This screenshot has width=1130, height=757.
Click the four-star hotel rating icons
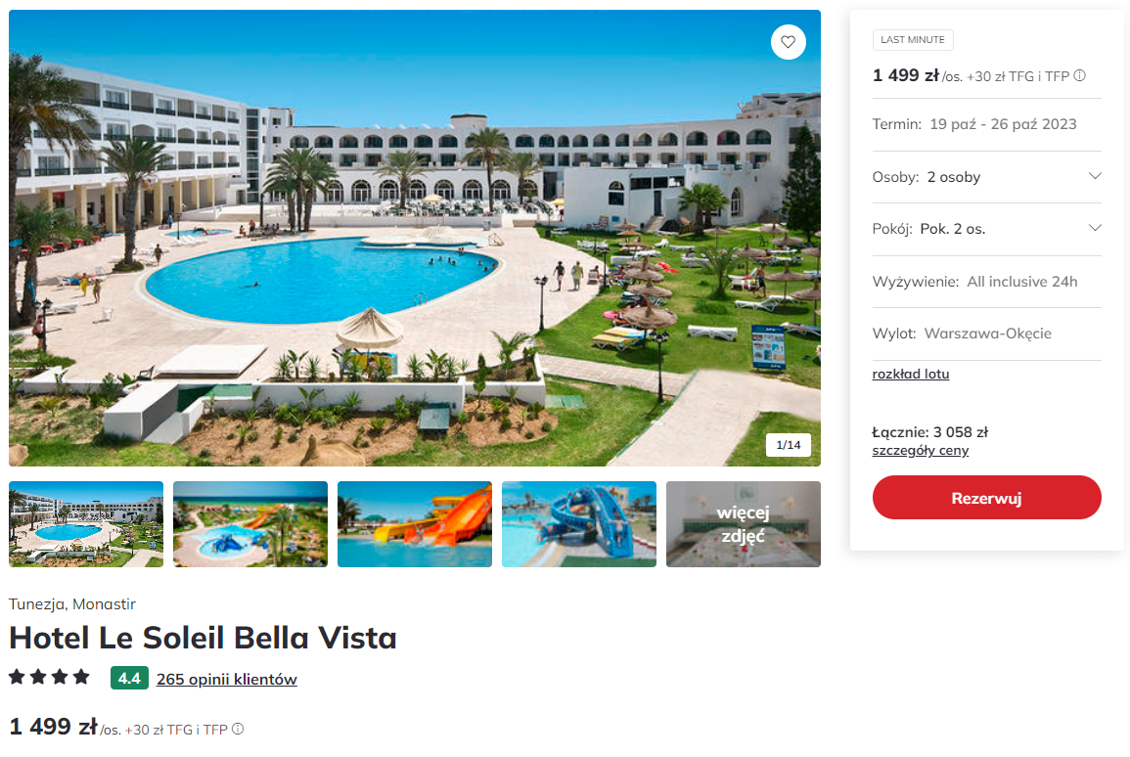click(x=49, y=677)
